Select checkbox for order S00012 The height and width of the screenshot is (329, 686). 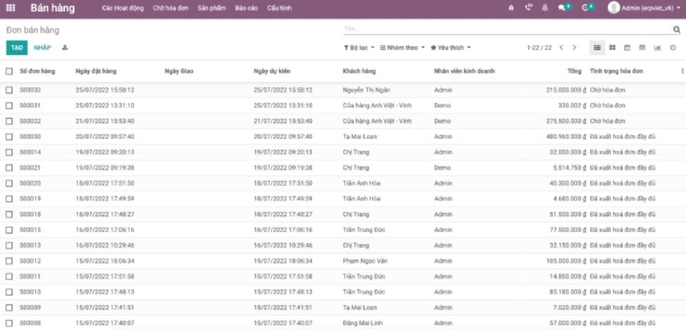(x=9, y=260)
